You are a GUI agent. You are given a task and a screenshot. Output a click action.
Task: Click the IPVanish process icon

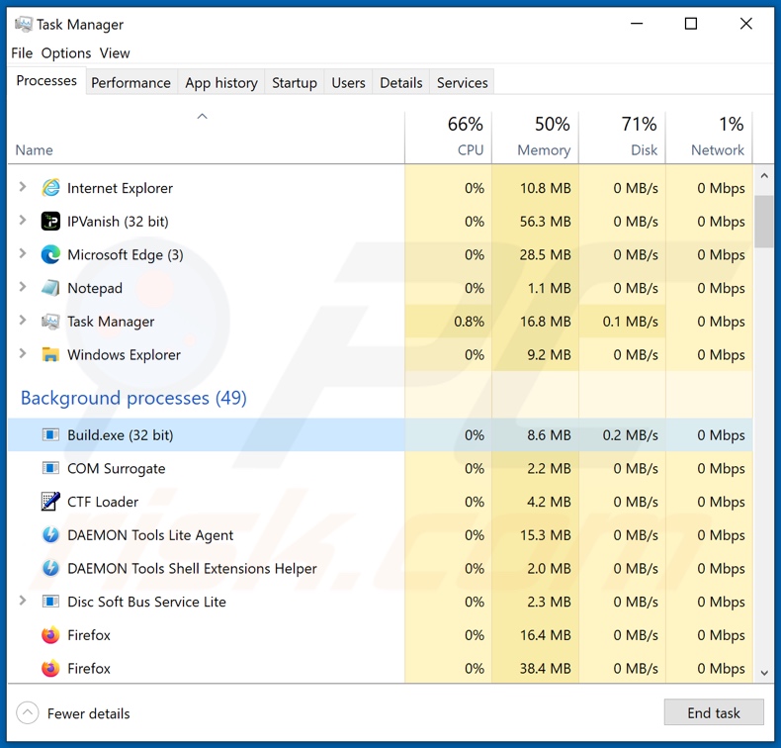point(50,222)
